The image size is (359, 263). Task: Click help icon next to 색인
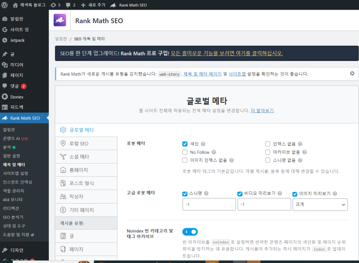click(x=203, y=144)
